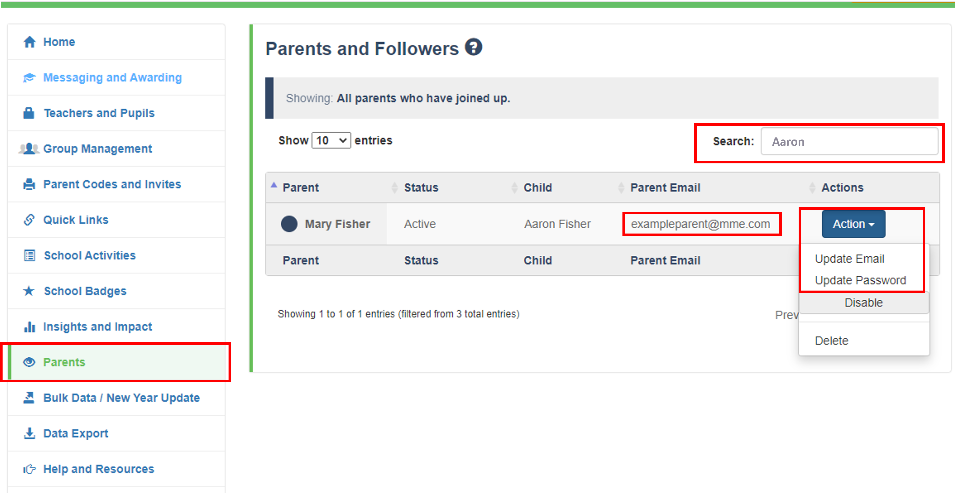Select the Group Management people icon
955x493 pixels.
[29, 148]
